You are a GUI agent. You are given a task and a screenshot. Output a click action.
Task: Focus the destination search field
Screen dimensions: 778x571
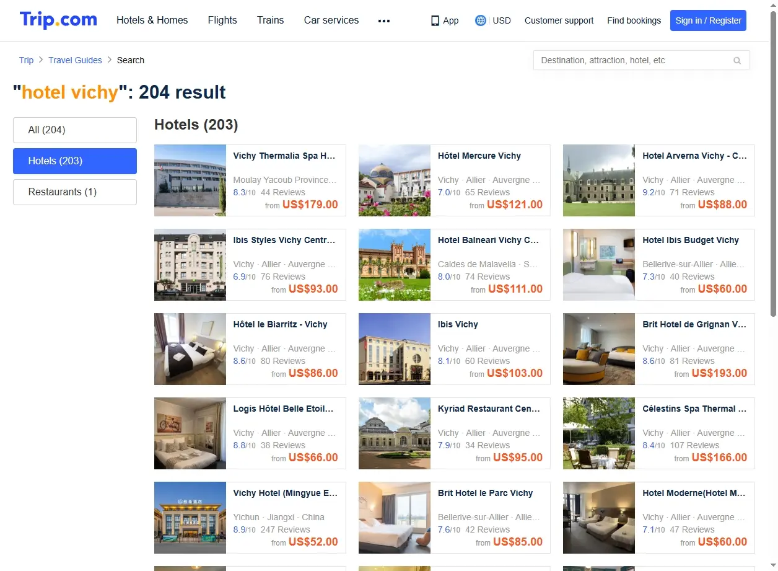642,60
